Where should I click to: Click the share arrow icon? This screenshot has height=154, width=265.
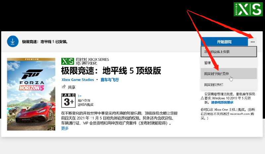coord(64,87)
